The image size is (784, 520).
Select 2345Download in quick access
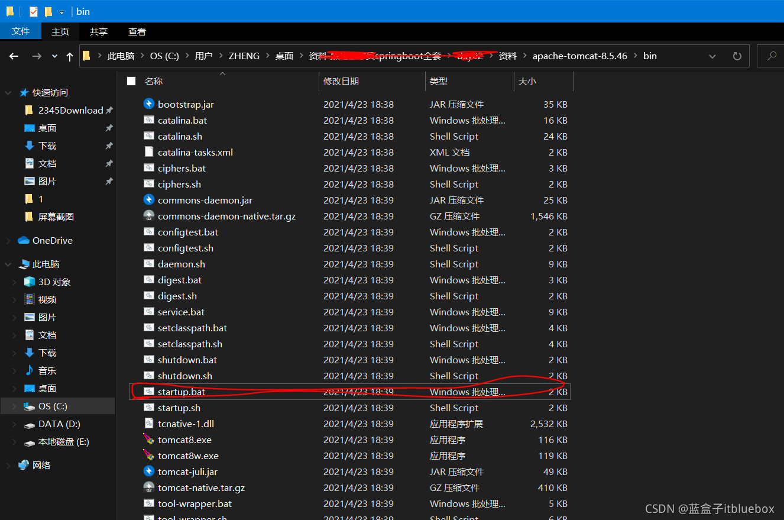[x=70, y=110]
